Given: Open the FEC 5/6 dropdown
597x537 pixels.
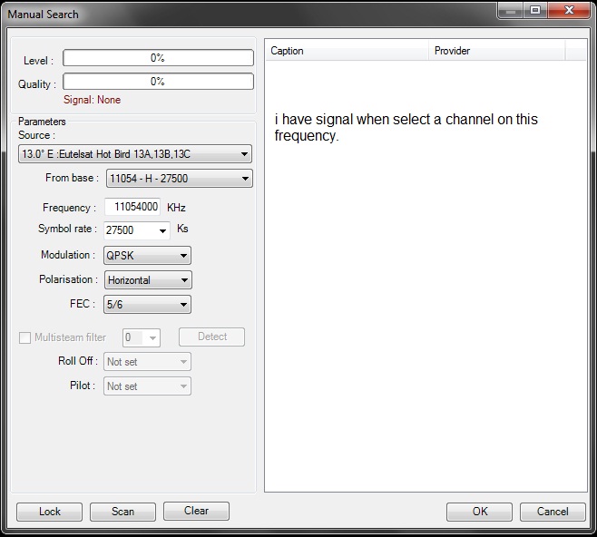Looking at the screenshot, I should (x=147, y=305).
